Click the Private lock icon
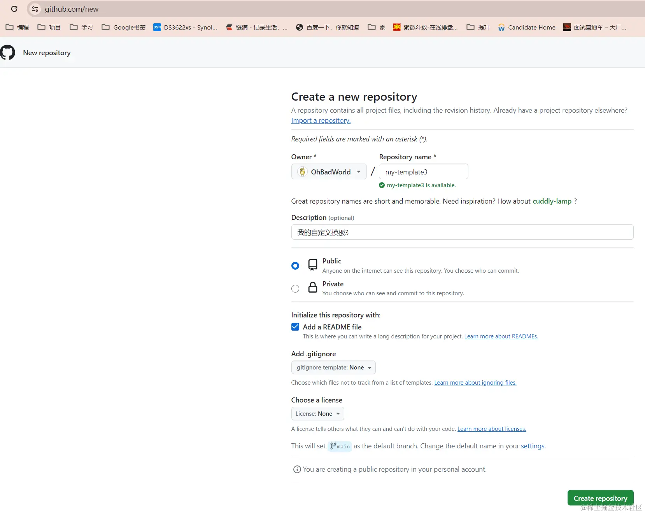 pos(313,287)
